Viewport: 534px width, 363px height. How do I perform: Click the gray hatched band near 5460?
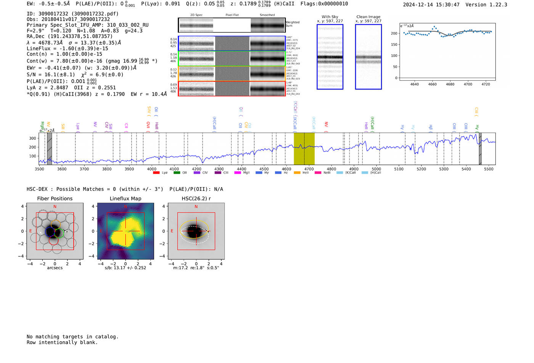point(480,149)
